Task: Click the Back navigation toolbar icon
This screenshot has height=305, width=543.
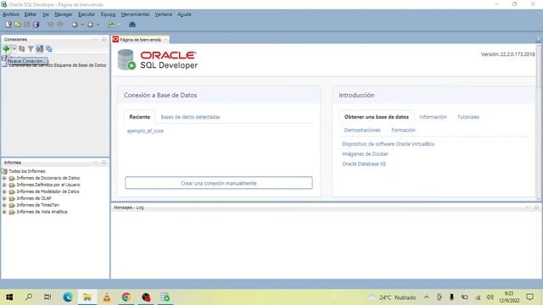Action: coord(75,25)
